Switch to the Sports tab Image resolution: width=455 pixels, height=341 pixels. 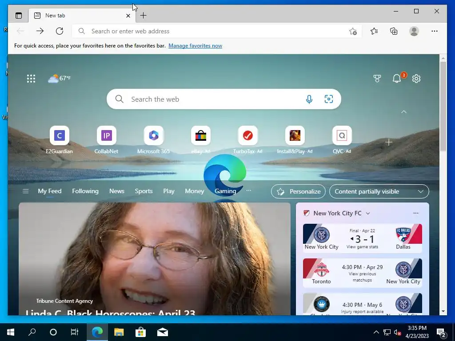coord(144,191)
